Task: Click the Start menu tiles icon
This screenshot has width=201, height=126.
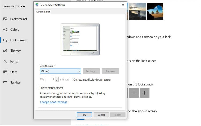Action: coord(5,72)
